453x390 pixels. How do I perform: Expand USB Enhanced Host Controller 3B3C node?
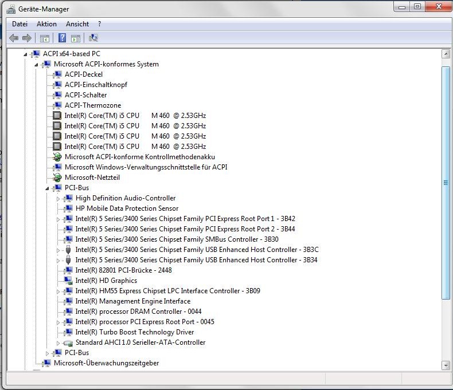[58, 250]
